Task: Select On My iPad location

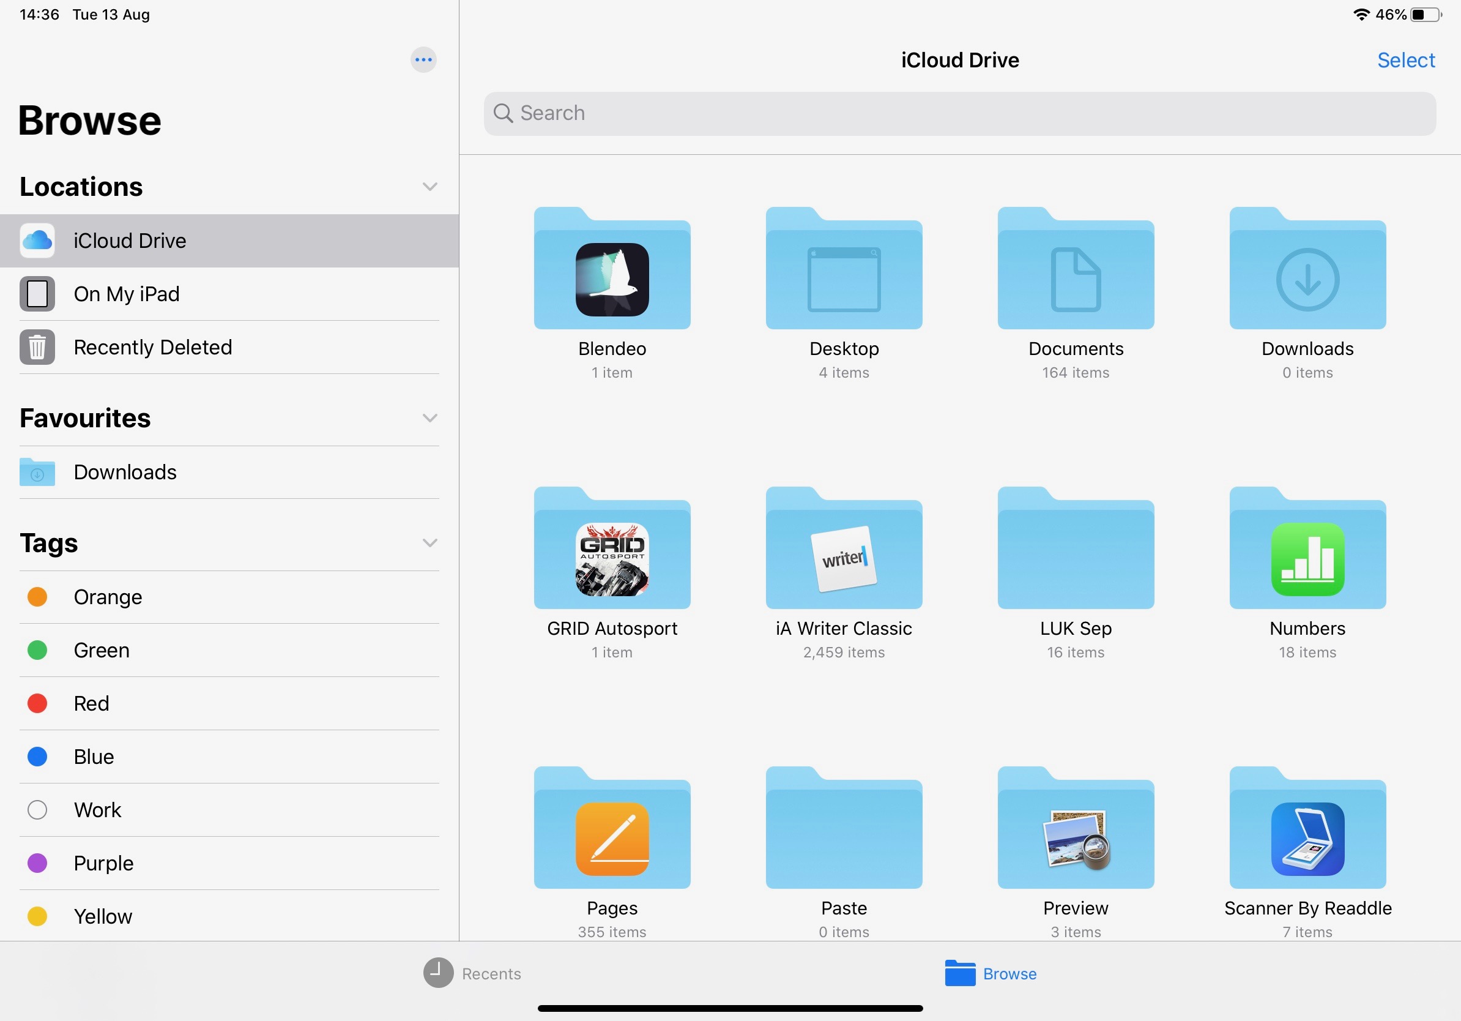Action: pyautogui.click(x=229, y=294)
